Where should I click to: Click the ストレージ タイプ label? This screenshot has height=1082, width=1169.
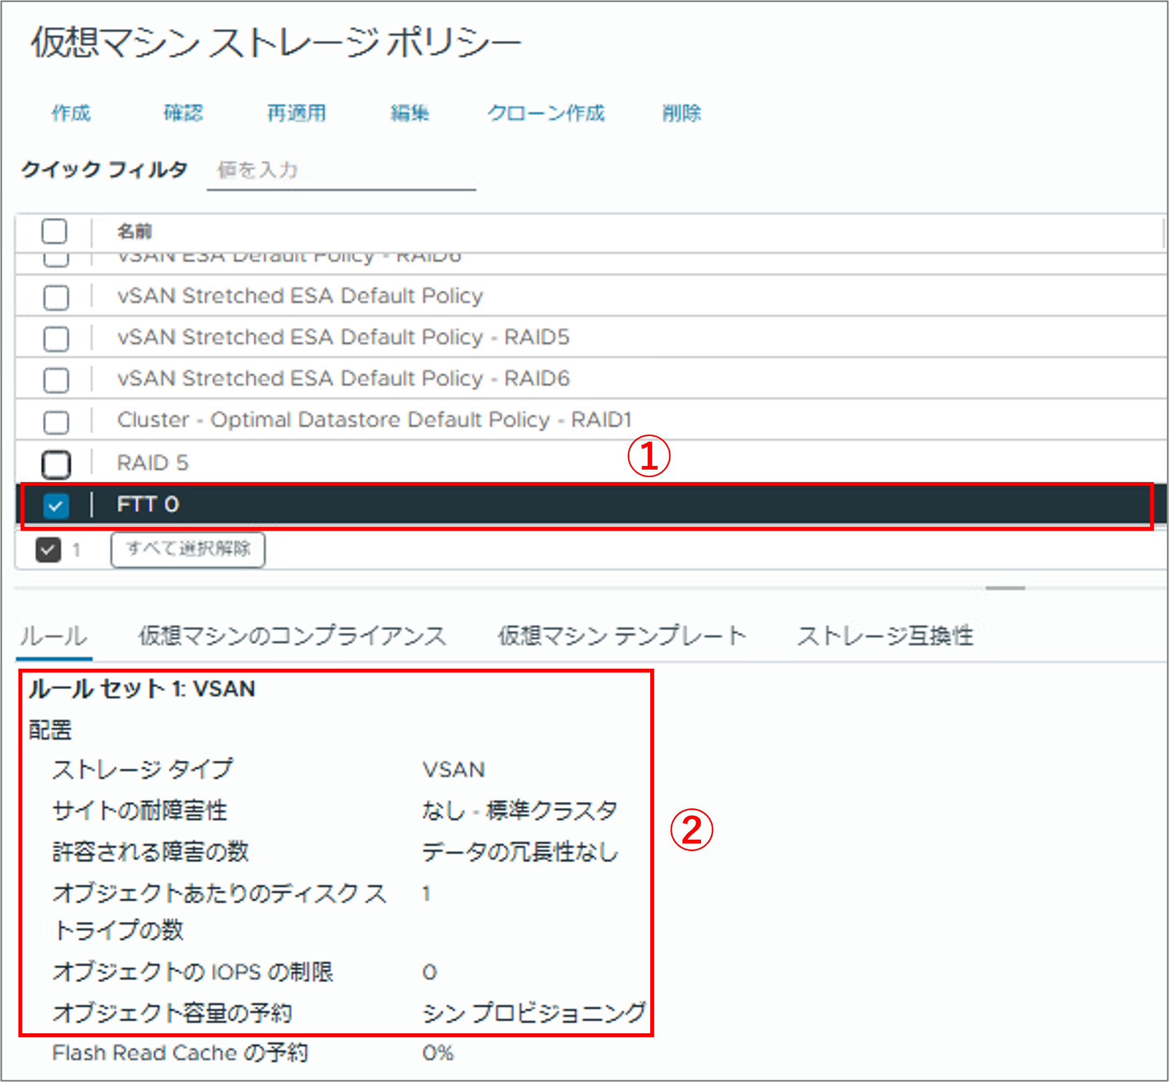(x=143, y=769)
